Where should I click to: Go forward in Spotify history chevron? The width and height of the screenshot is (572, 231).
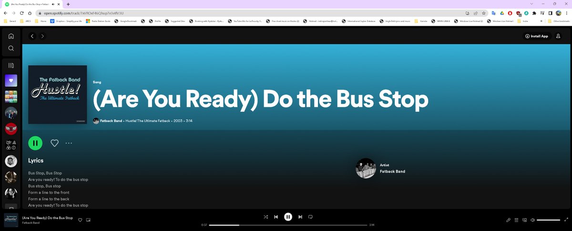pos(42,36)
